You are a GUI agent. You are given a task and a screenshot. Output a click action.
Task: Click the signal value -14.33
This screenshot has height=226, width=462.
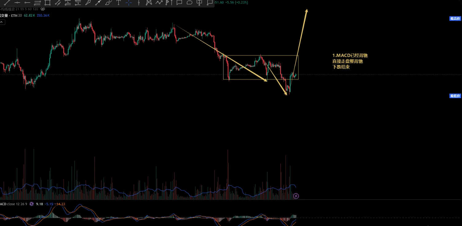coord(60,204)
